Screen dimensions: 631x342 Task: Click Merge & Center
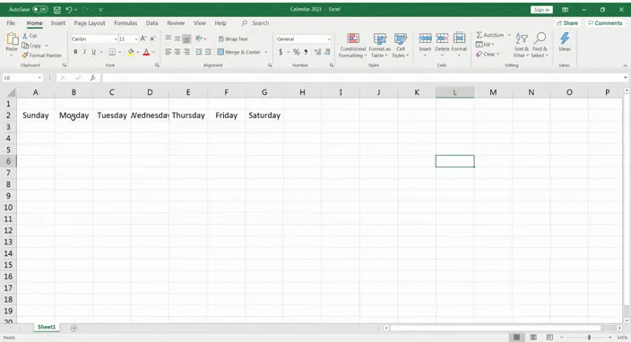(239, 52)
